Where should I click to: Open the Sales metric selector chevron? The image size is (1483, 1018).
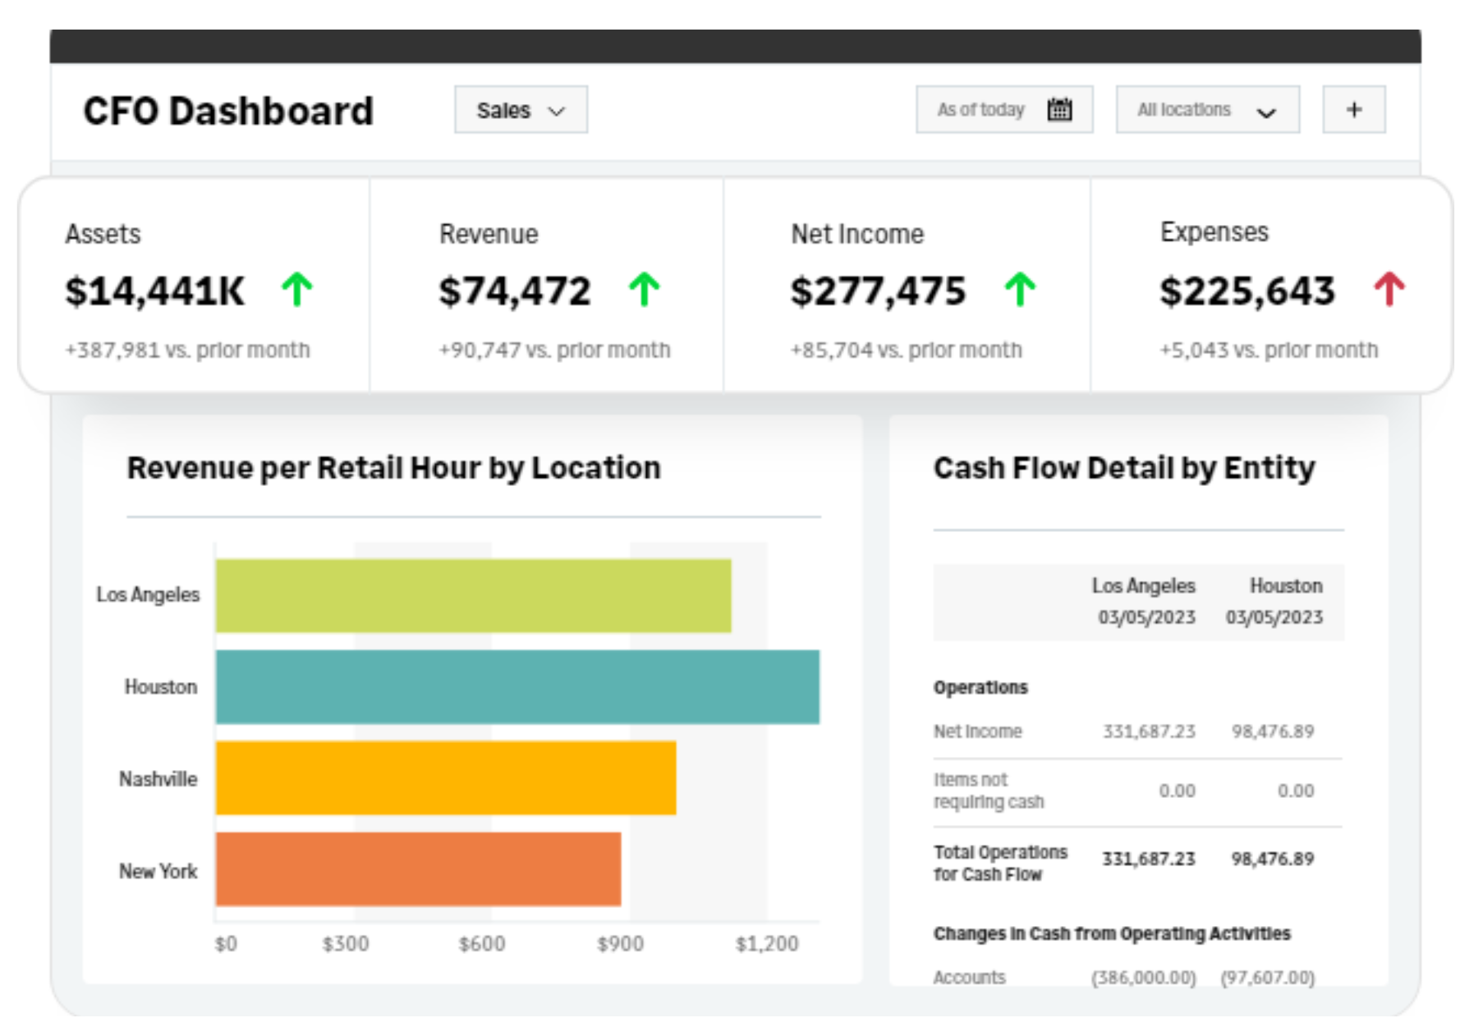[559, 111]
